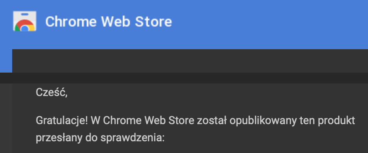The height and width of the screenshot is (153, 368).
Task: Select the word Web in header title
Action: [116, 21]
